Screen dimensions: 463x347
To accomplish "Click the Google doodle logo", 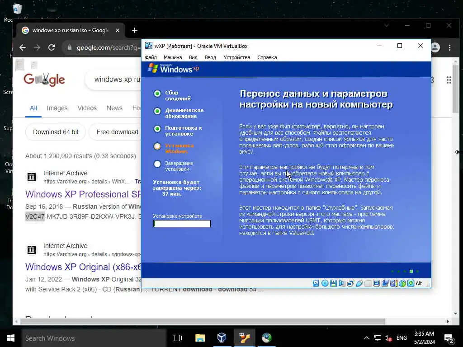I will (x=44, y=80).
